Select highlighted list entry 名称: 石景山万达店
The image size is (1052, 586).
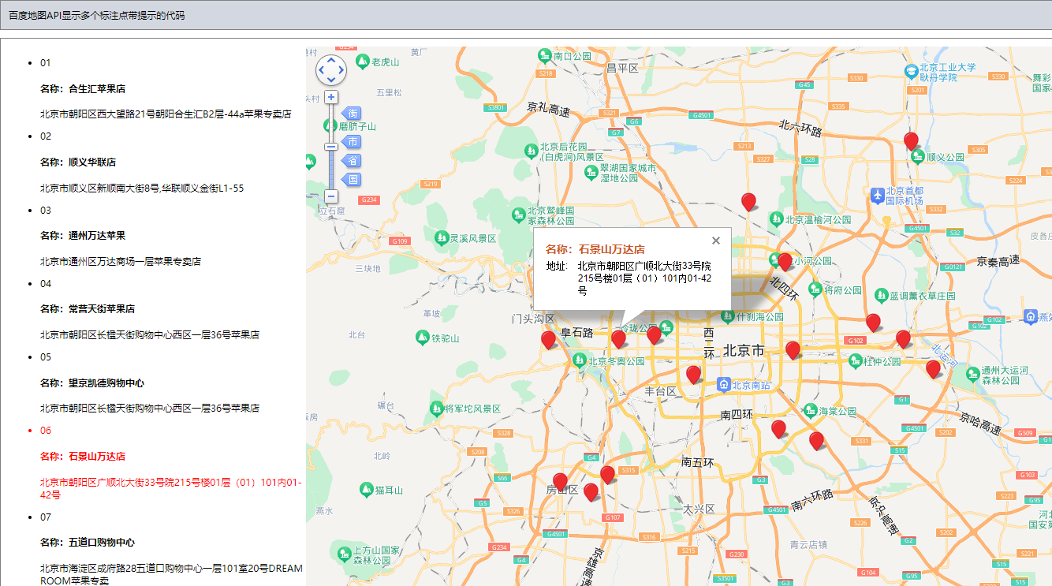point(83,457)
